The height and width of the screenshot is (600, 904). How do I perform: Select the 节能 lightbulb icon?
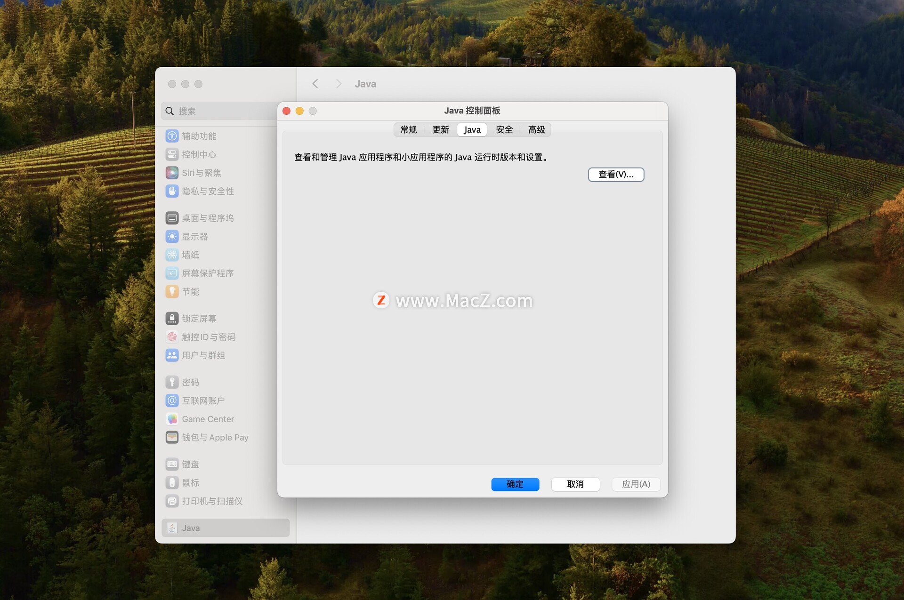[x=172, y=291]
